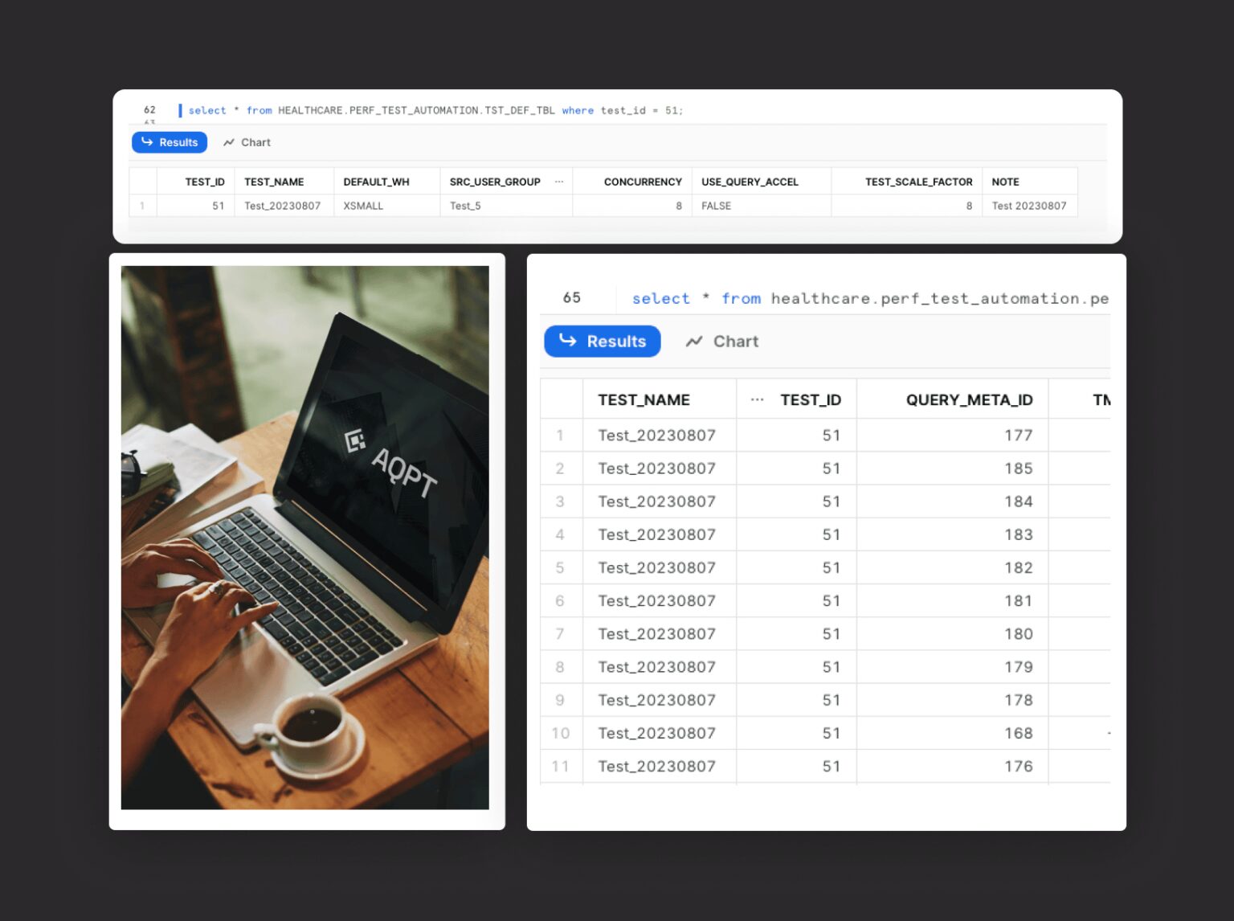The height and width of the screenshot is (921, 1234).
Task: Click the TEST_ID header in the bottom table
Action: (811, 399)
